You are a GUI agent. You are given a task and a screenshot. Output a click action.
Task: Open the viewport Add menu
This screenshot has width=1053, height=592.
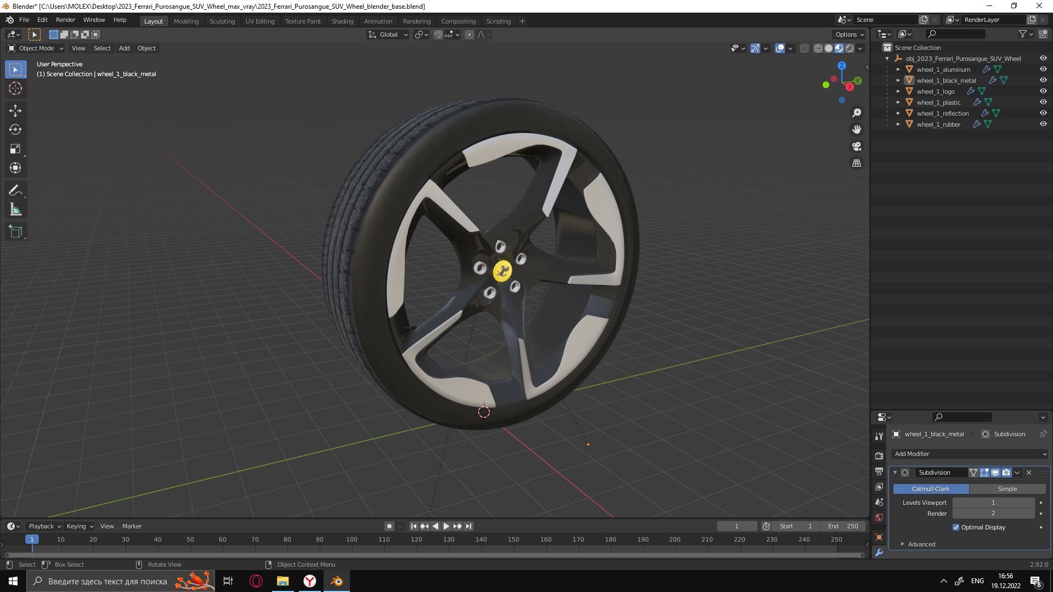pos(124,48)
